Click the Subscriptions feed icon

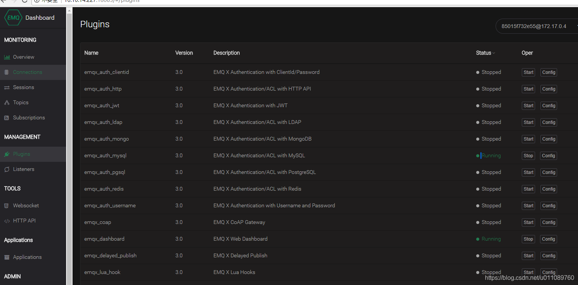click(6, 118)
